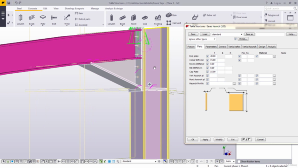The height and width of the screenshot is (168, 298).
Task: Toggle the Haunch Profile checkbox
Action: pos(208,84)
